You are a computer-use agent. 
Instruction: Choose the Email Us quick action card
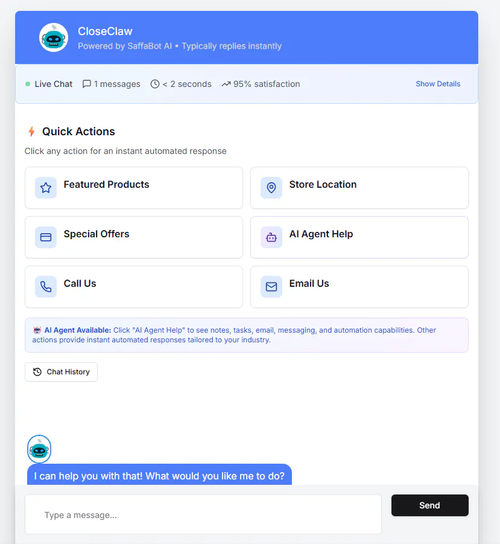(x=359, y=287)
